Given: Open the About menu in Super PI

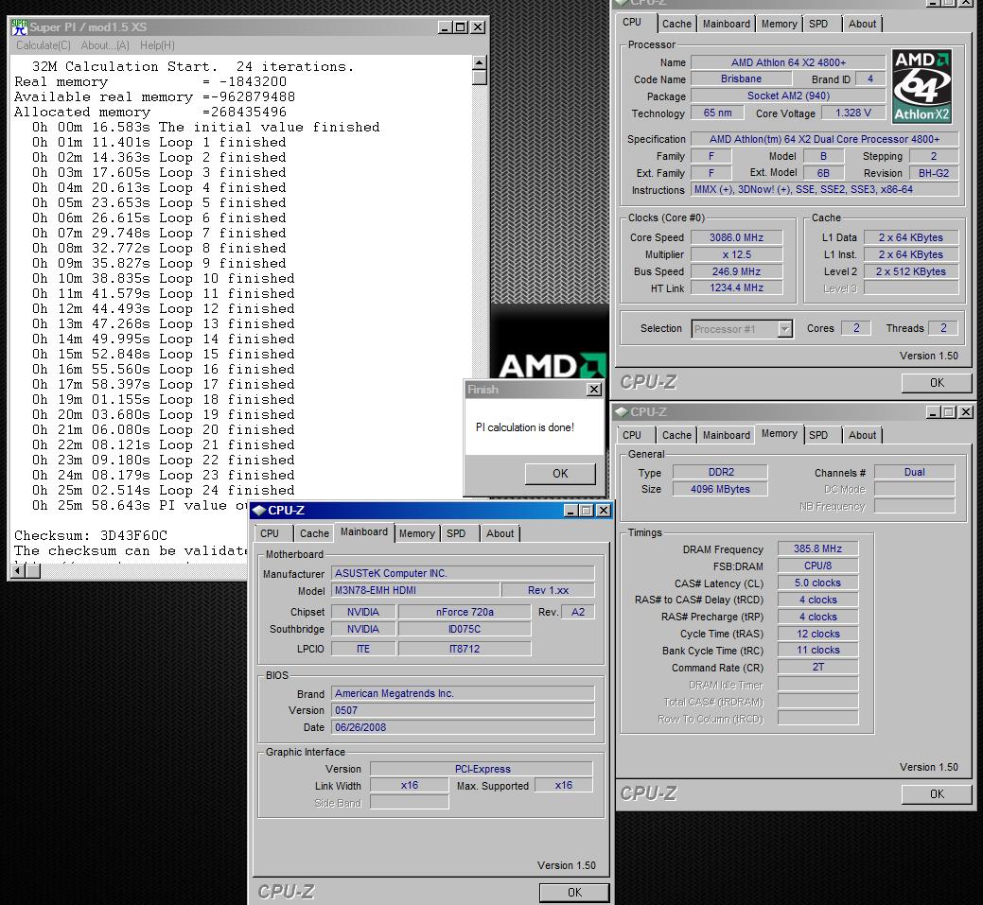Looking at the screenshot, I should pos(105,45).
